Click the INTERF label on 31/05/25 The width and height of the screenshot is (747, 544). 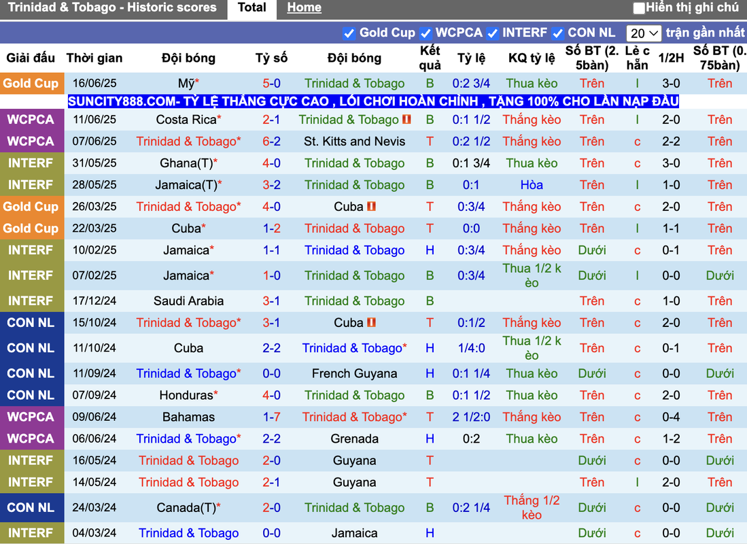(x=31, y=163)
